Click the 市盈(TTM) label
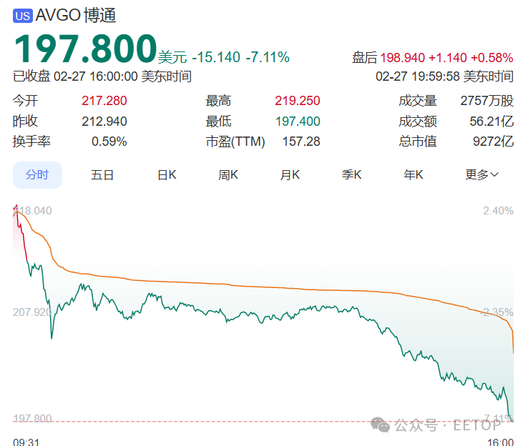This screenshot has height=446, width=518. click(x=235, y=142)
